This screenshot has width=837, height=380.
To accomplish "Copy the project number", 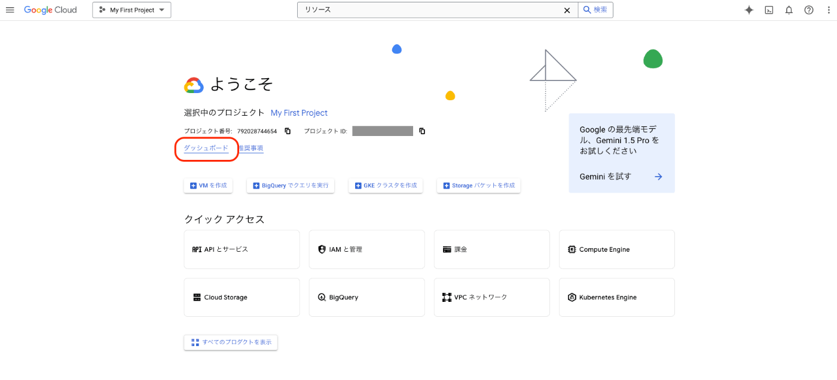I will click(x=288, y=131).
